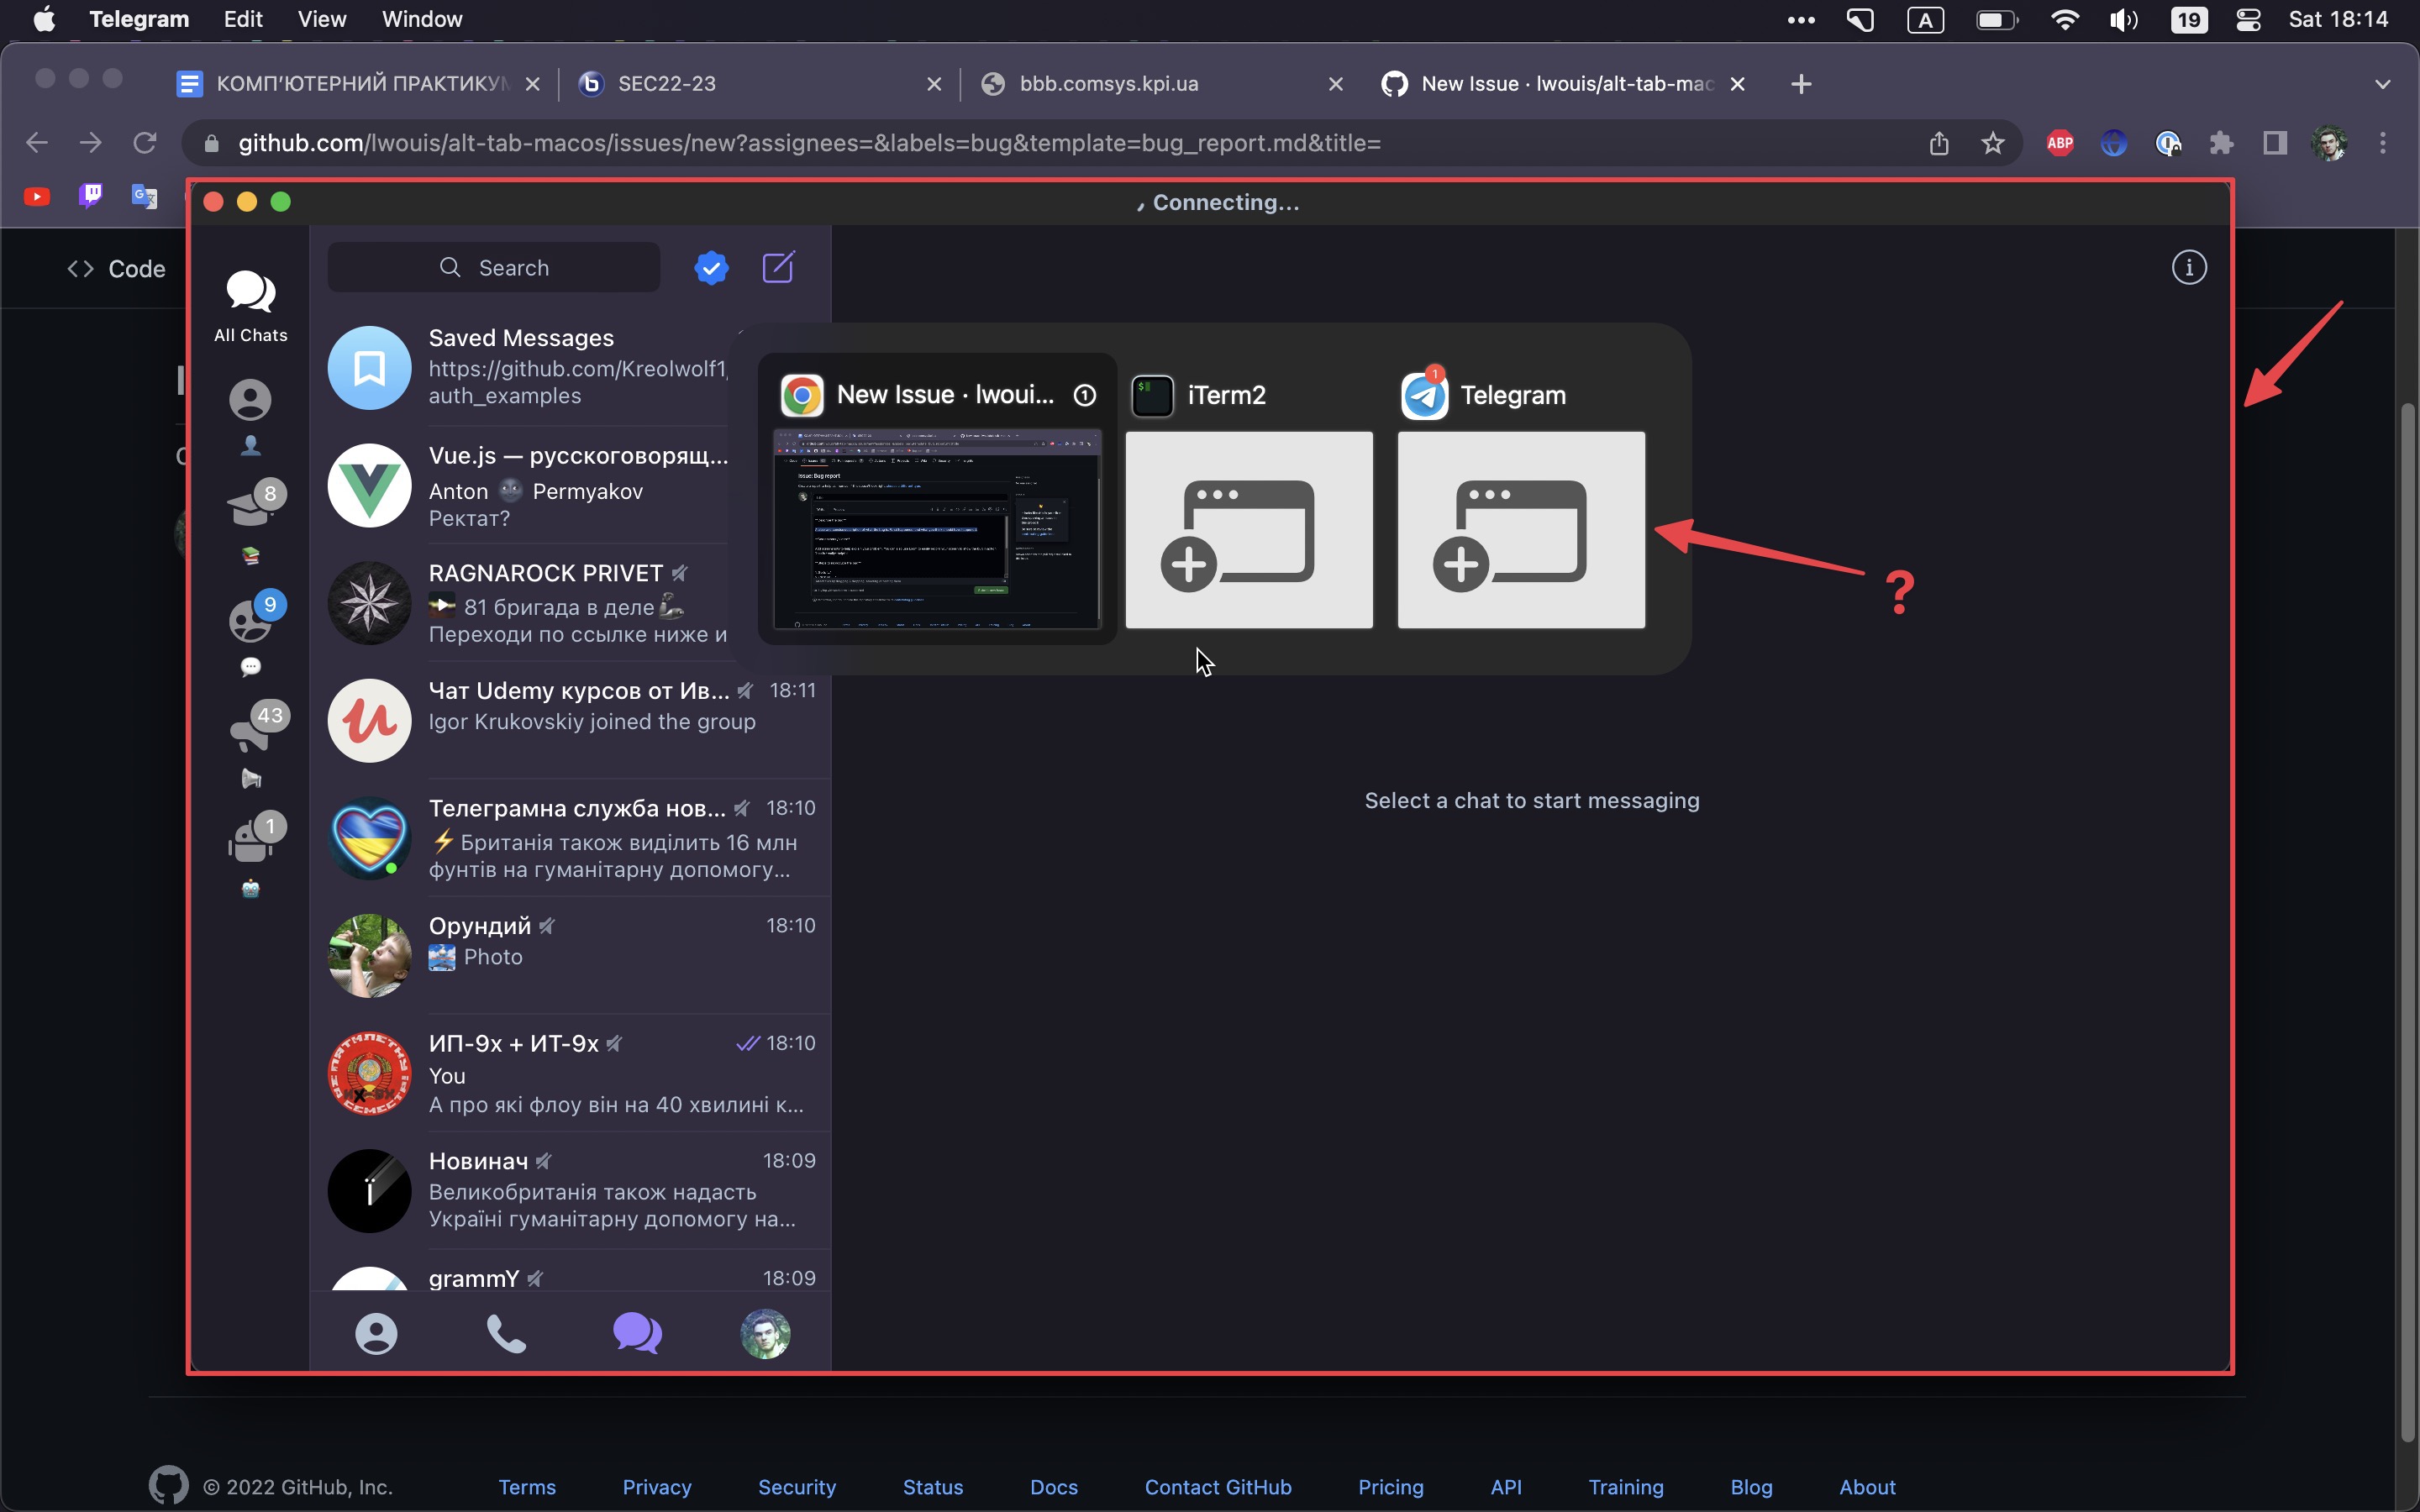Open the Calls tab phone icon
Viewport: 2420px width, 1512px height.
tap(506, 1334)
